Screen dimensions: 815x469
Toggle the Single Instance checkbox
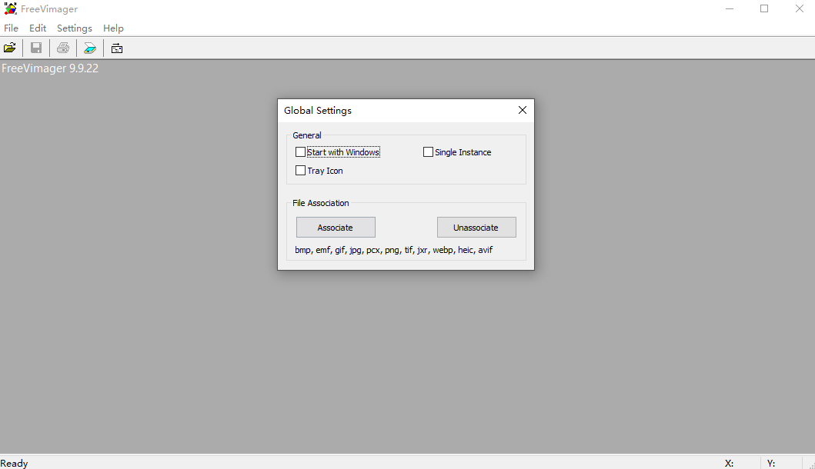click(x=428, y=152)
